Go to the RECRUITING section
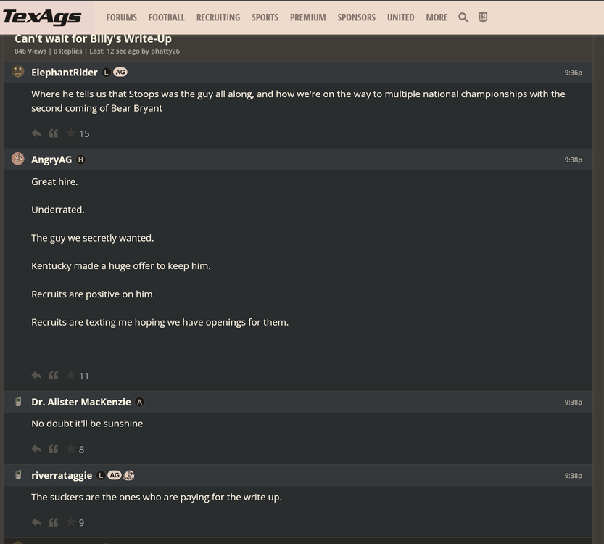 point(218,17)
